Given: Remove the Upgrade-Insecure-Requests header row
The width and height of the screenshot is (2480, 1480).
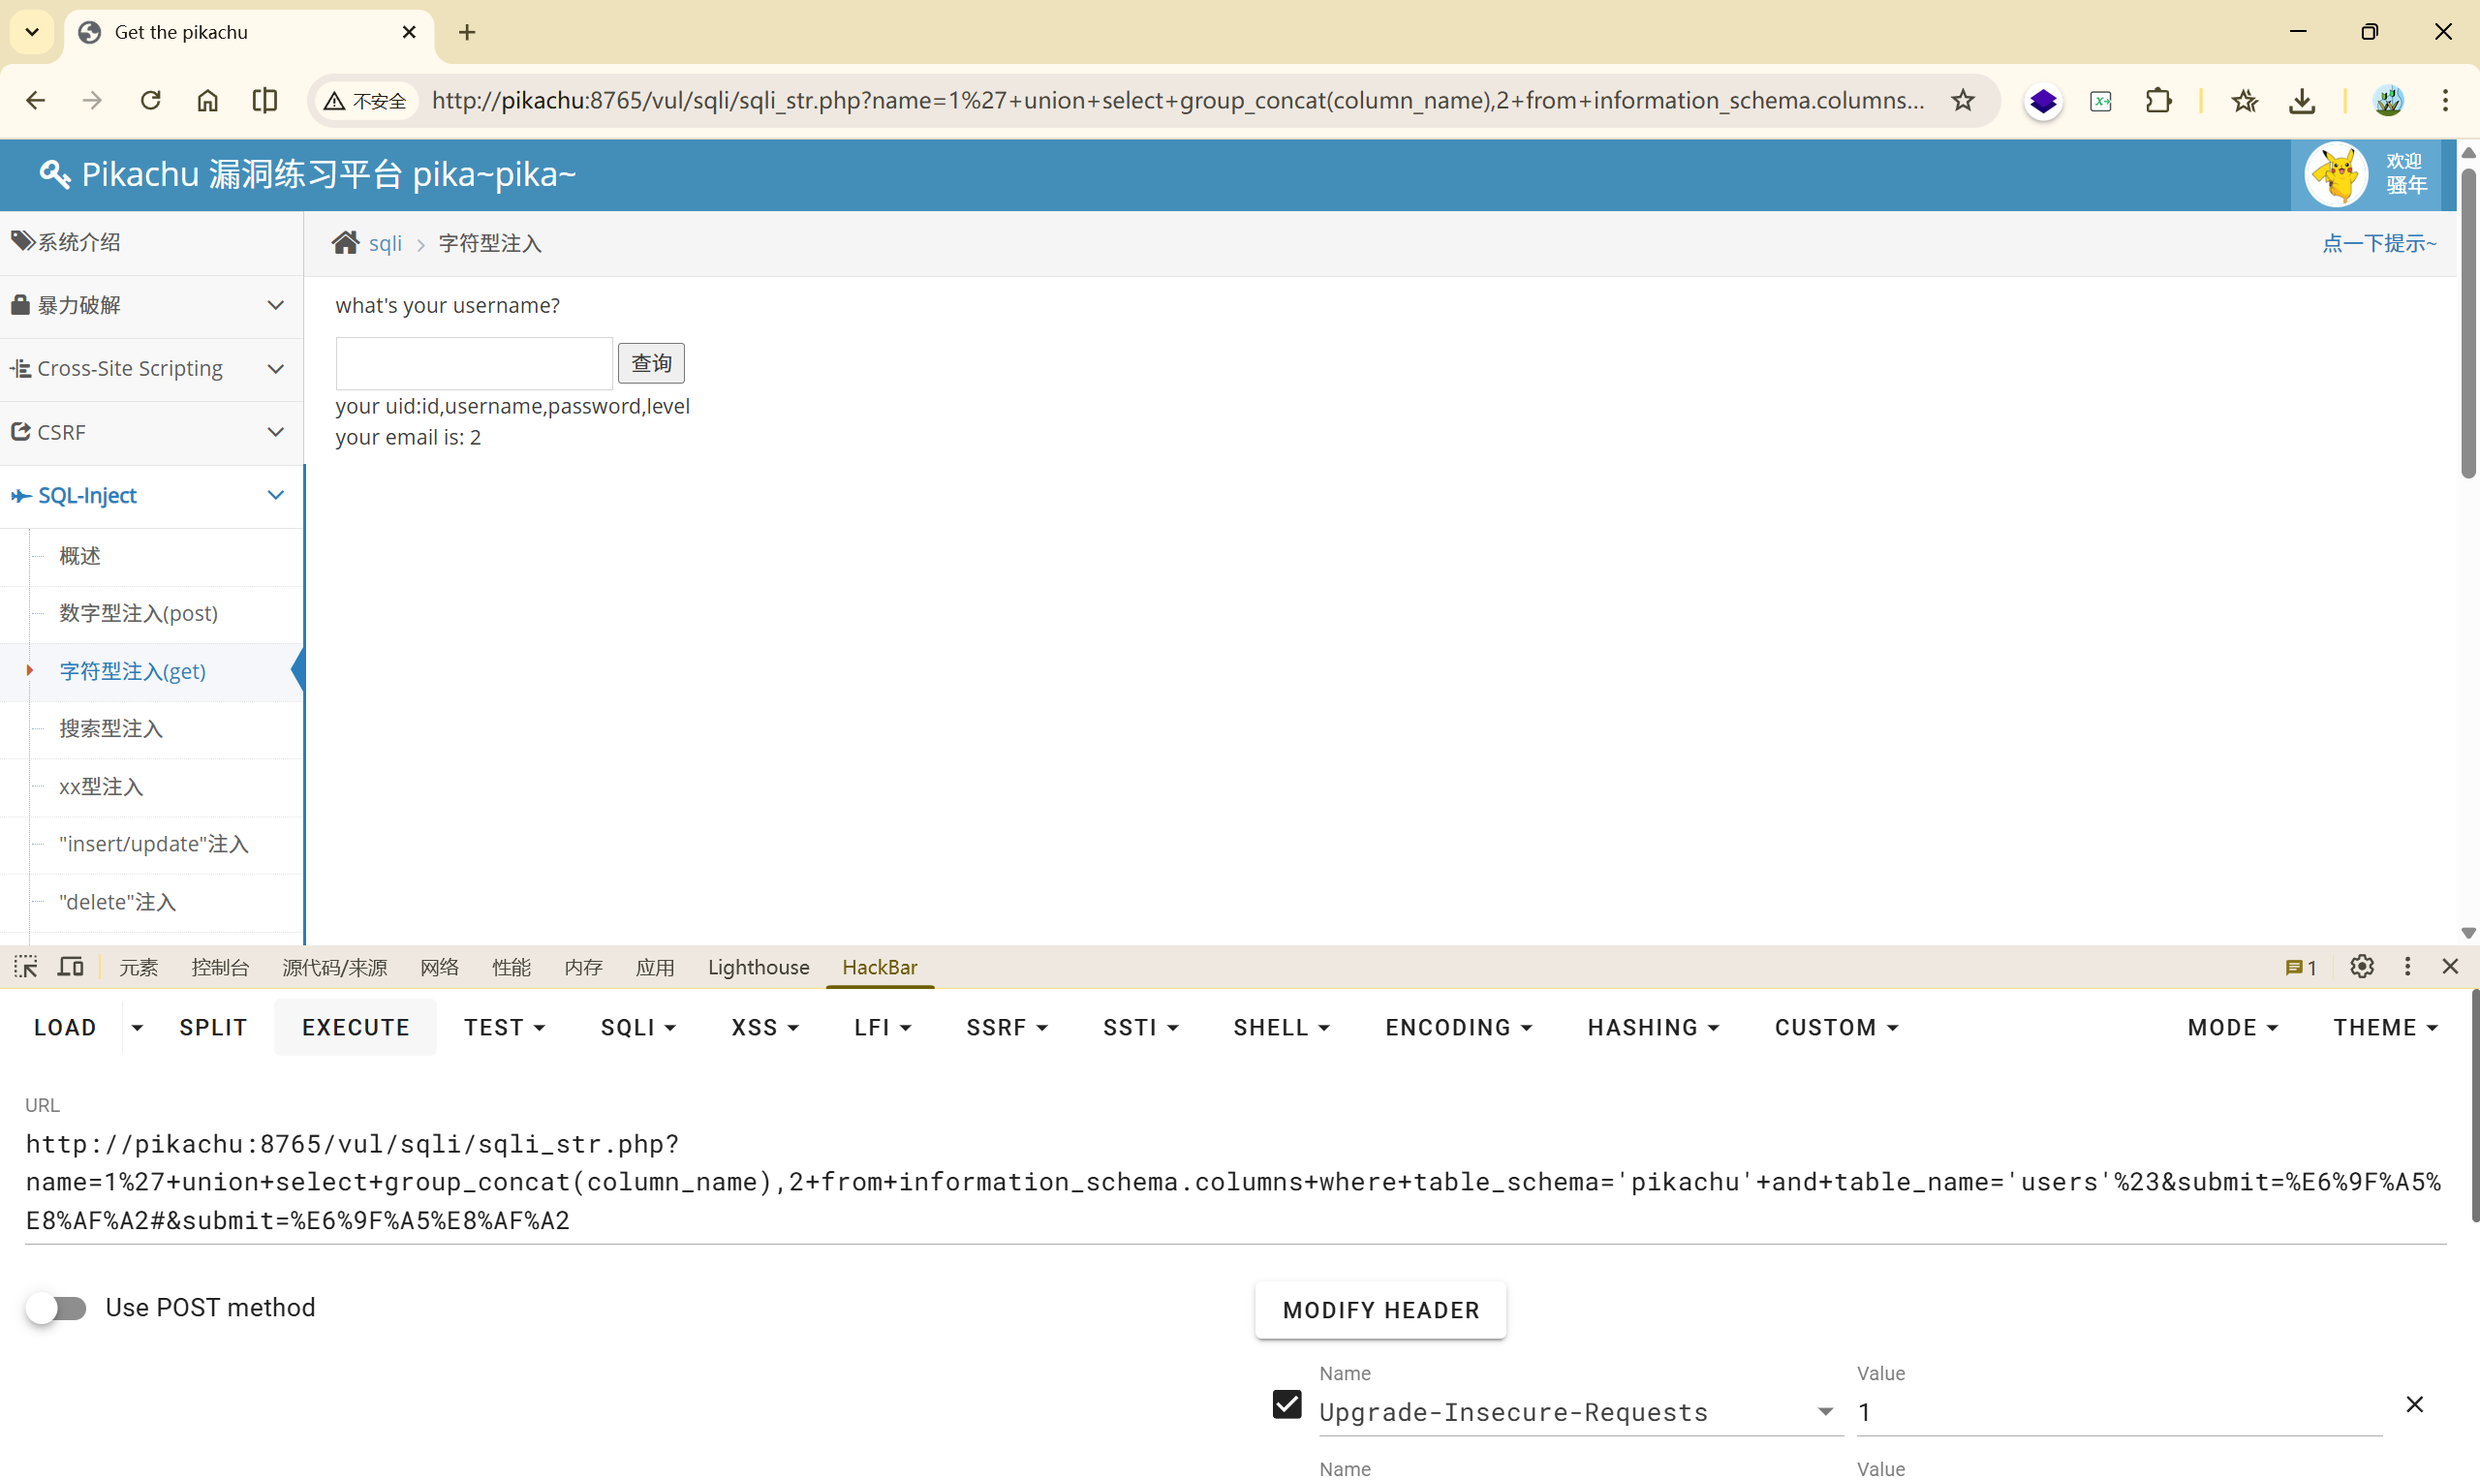Looking at the screenshot, I should coord(2414,1404).
